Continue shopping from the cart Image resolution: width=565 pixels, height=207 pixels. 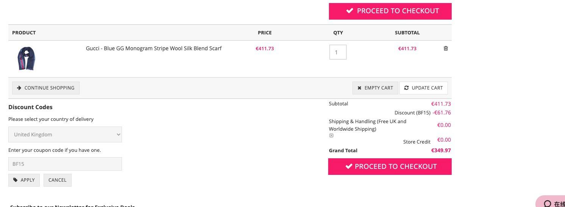pyautogui.click(x=46, y=88)
